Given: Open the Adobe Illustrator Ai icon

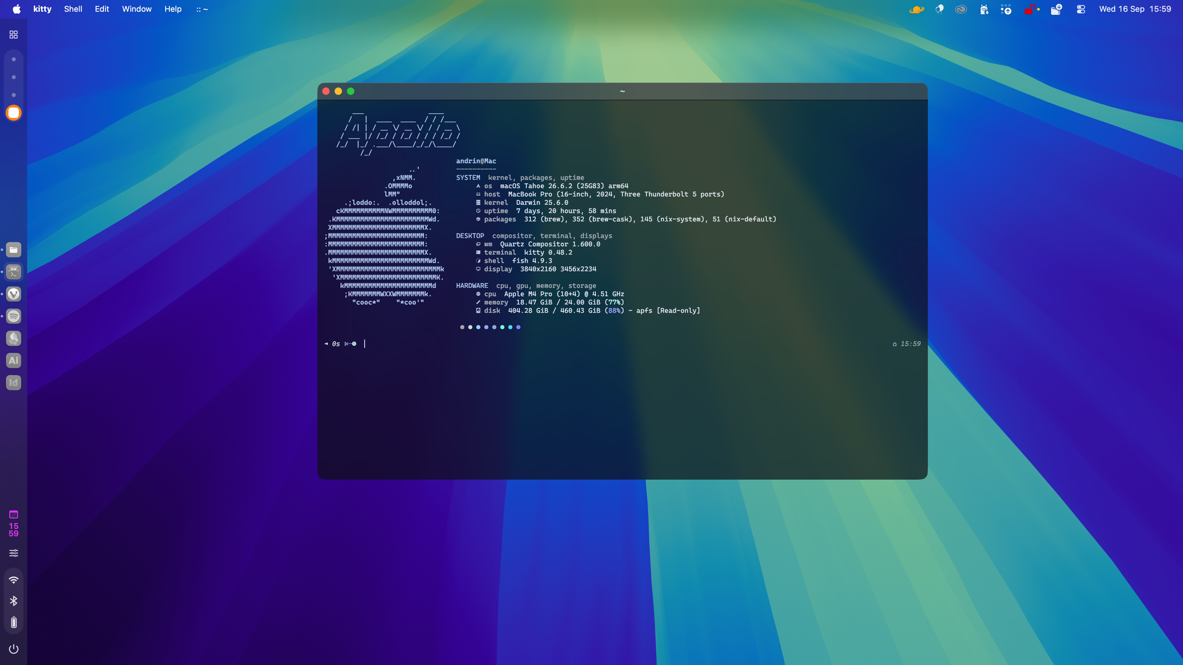Looking at the screenshot, I should [14, 361].
